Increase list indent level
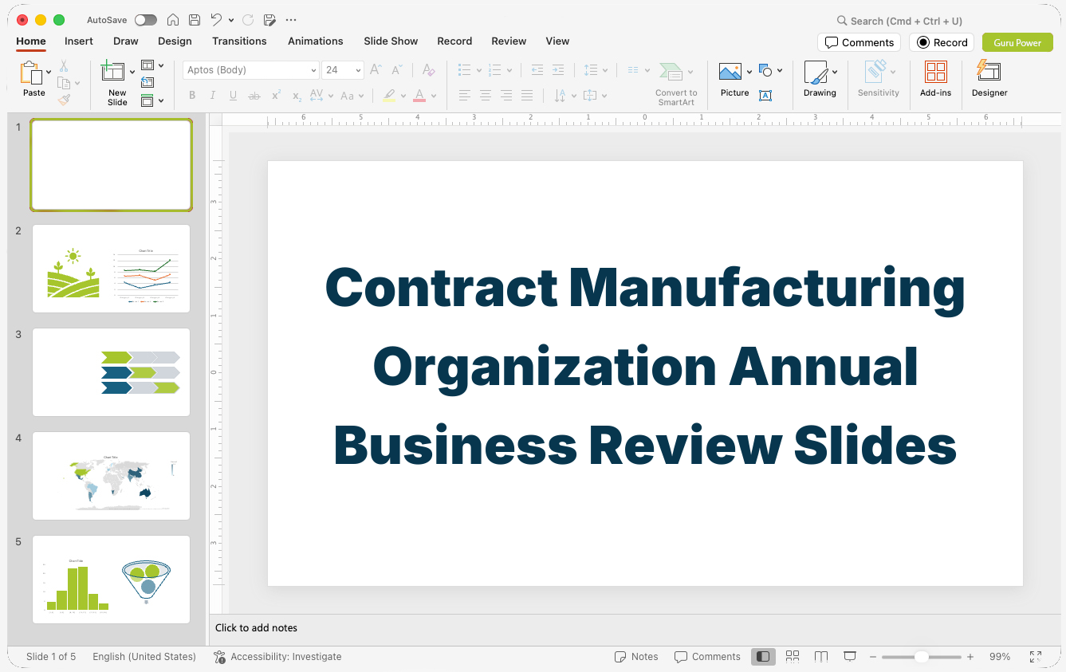The width and height of the screenshot is (1066, 672). (x=558, y=70)
